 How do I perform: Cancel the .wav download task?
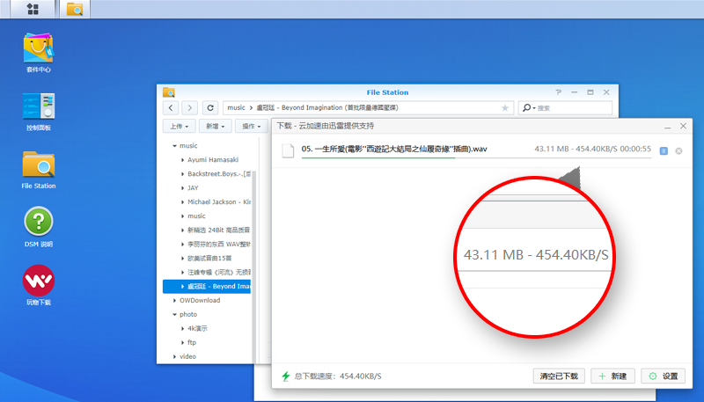678,151
